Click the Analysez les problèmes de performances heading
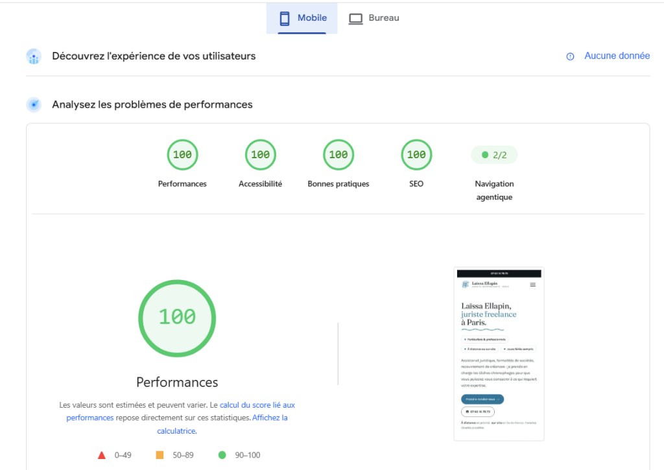The height and width of the screenshot is (470, 664). (x=152, y=104)
